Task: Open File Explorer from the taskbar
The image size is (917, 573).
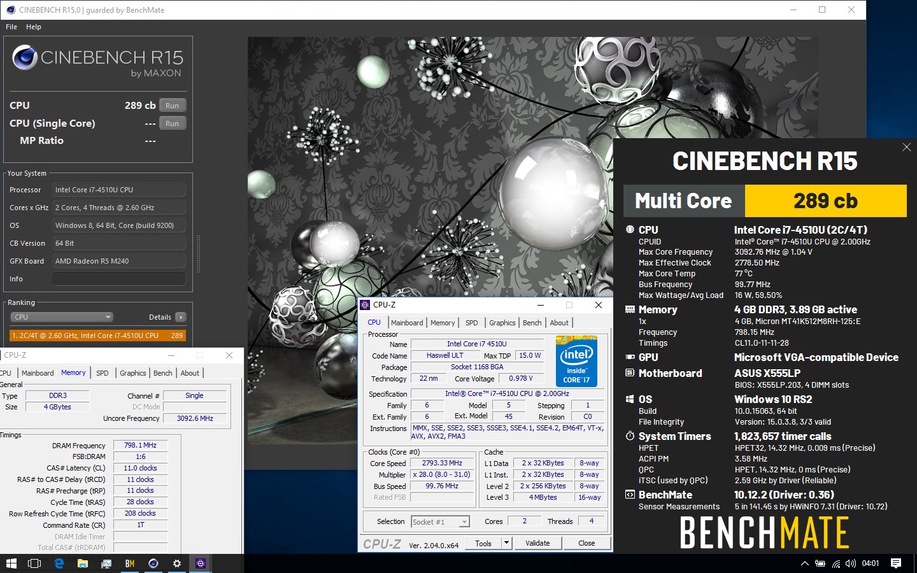Action: (83, 563)
